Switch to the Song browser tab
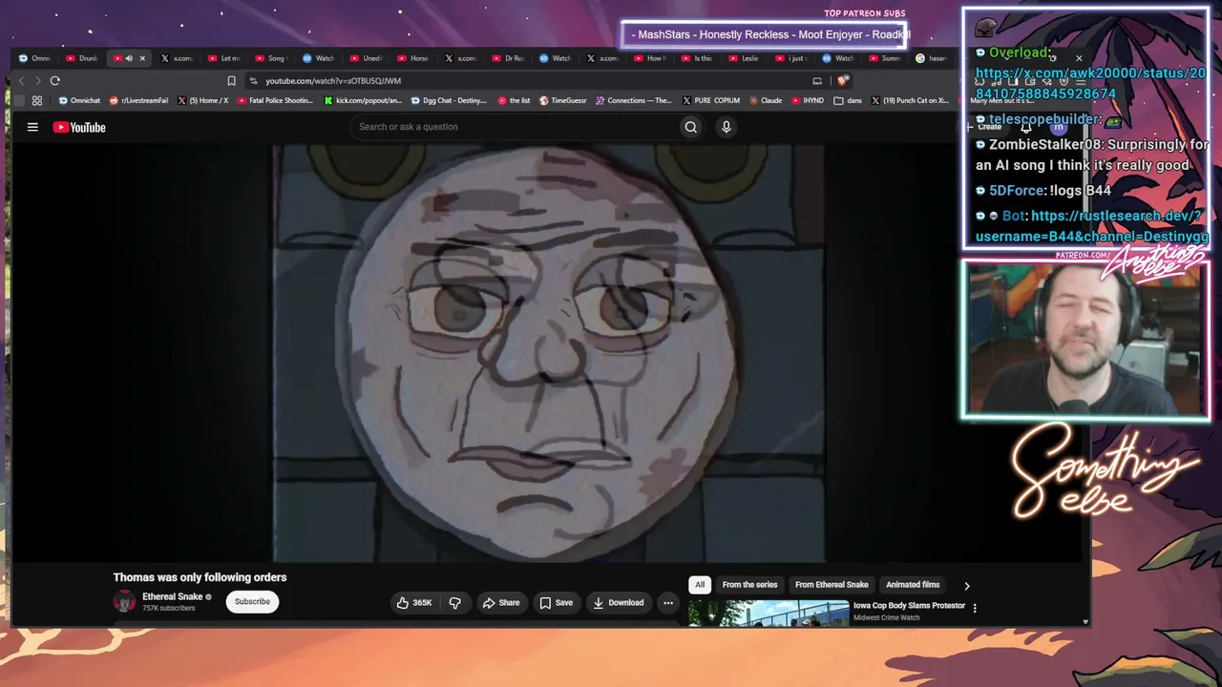This screenshot has height=687, width=1222. (273, 58)
